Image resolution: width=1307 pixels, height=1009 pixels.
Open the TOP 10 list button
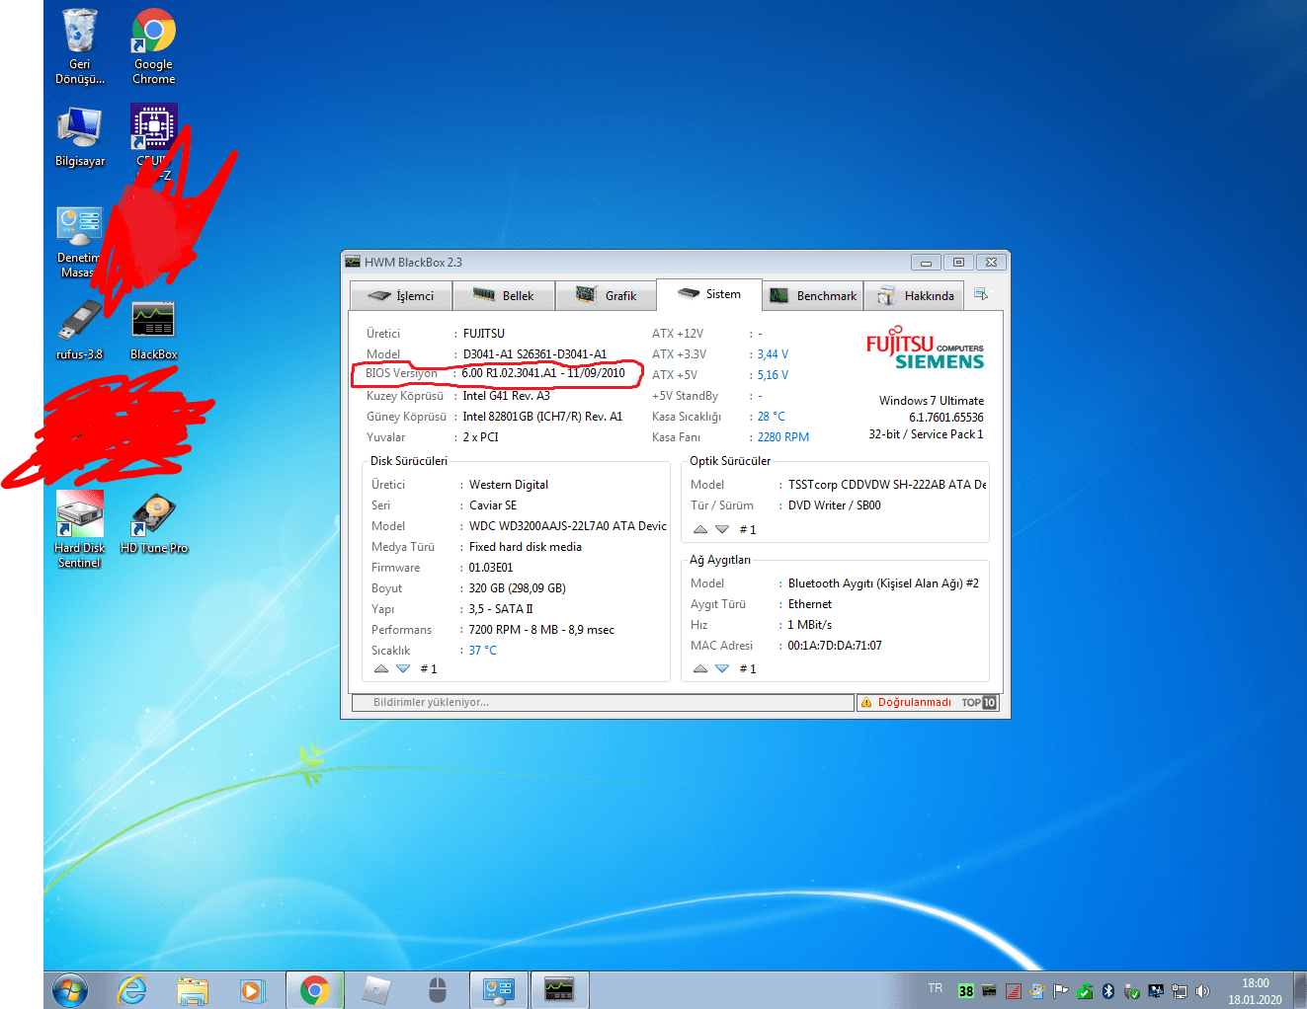coord(979,703)
